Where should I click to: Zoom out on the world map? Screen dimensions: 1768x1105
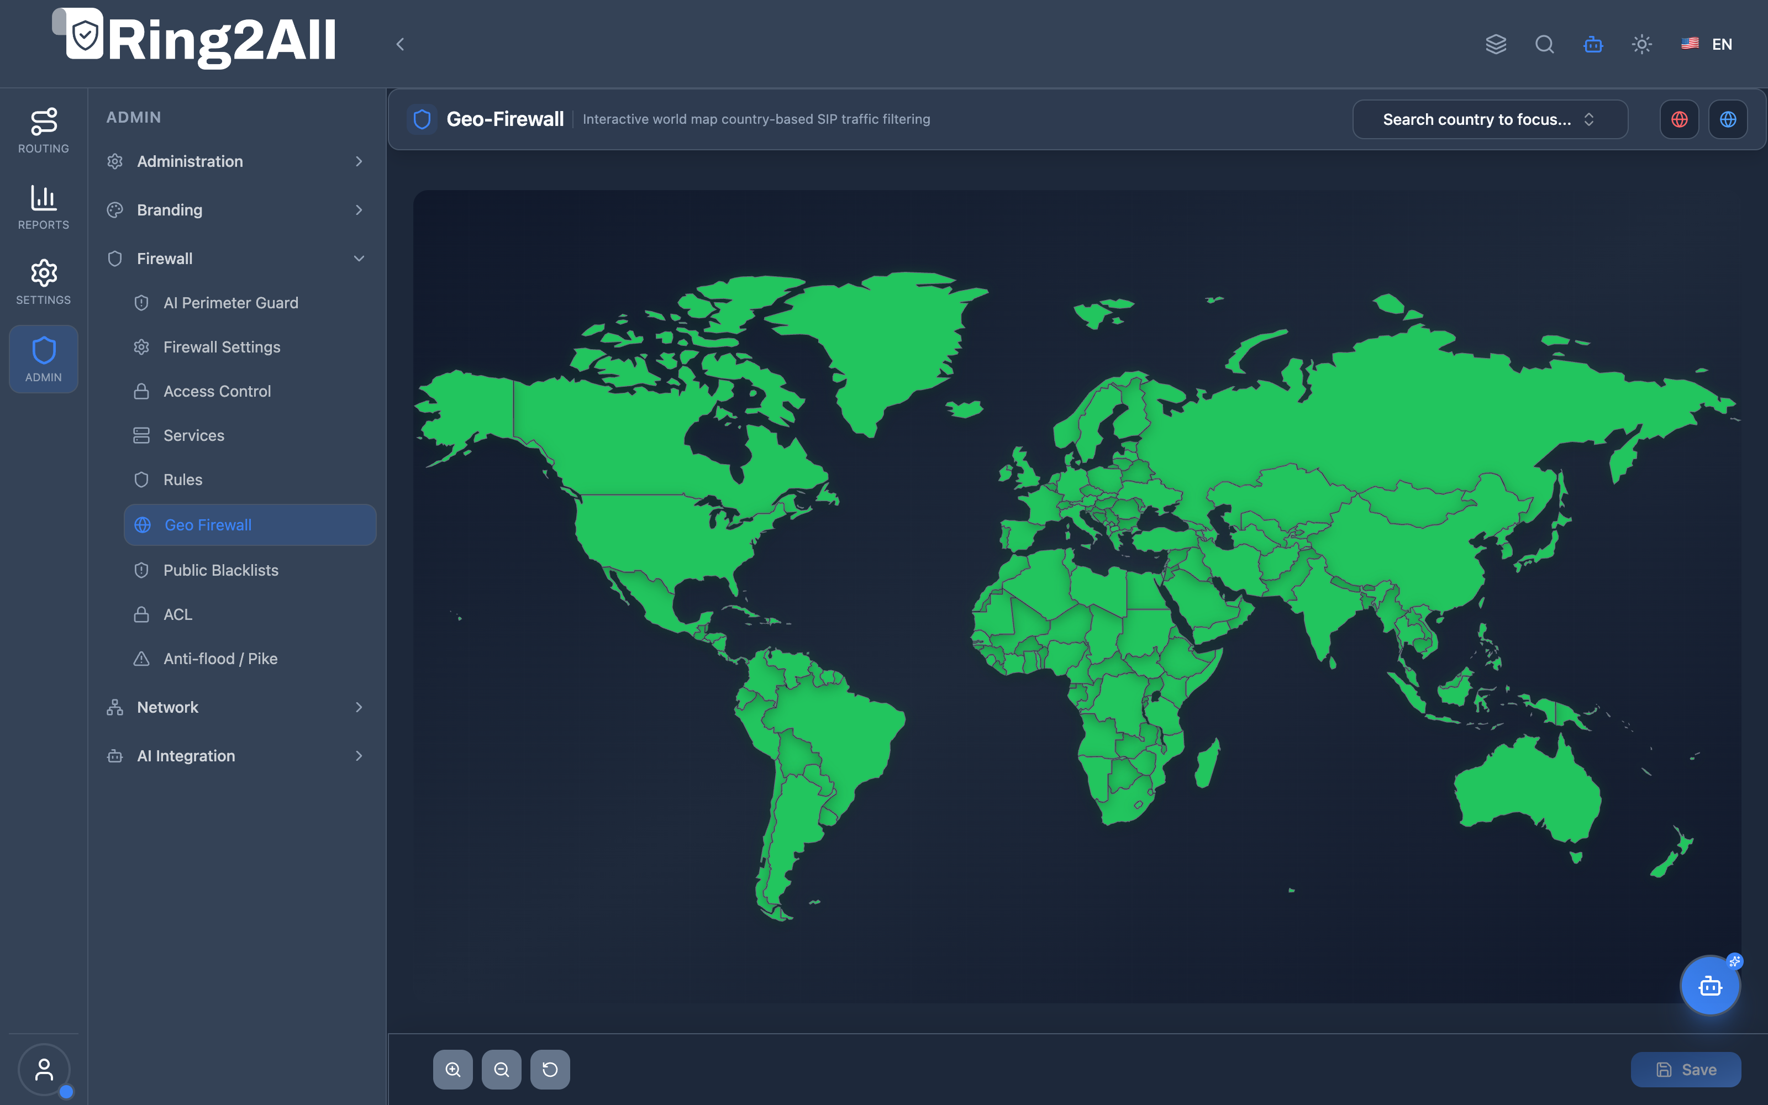coord(502,1070)
